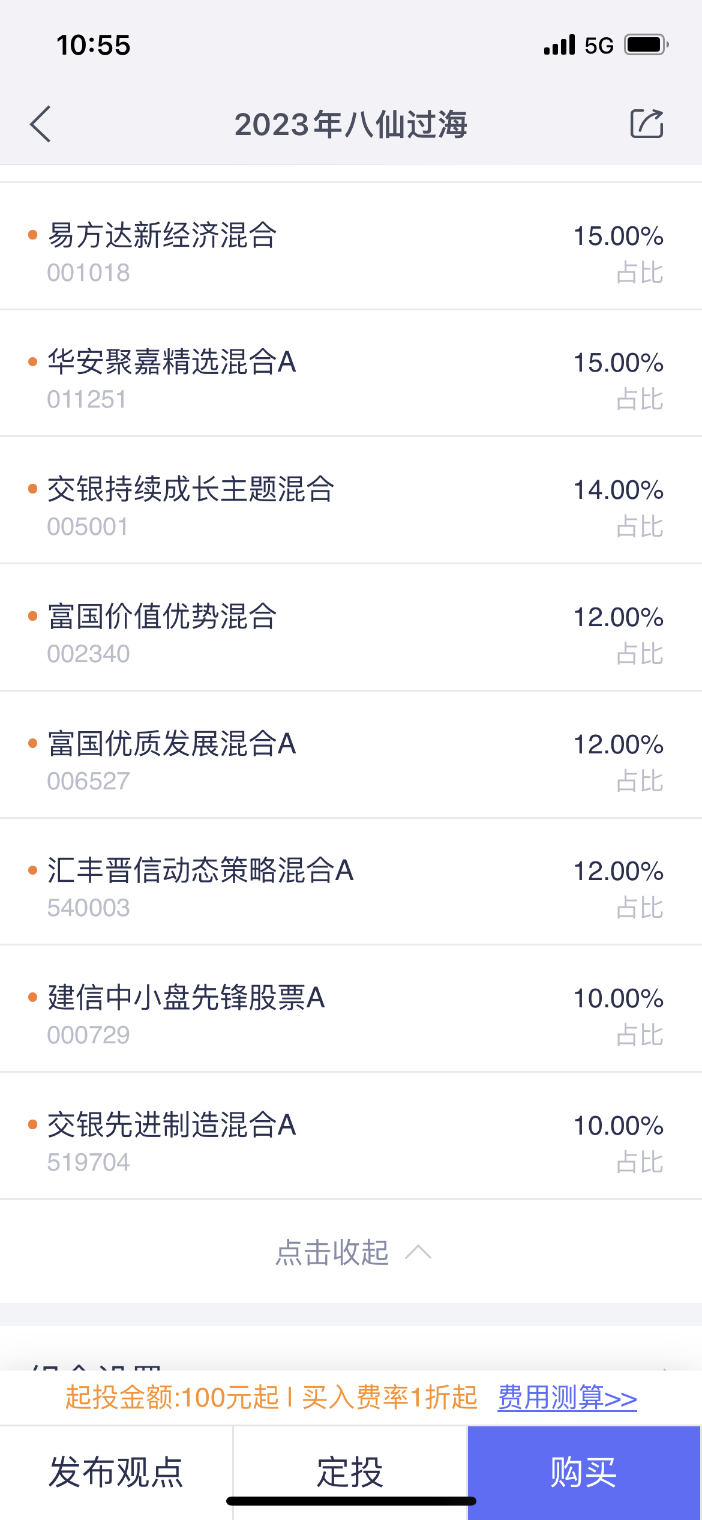Image resolution: width=702 pixels, height=1520 pixels.
Task: Tap the 定投 scheduled investment button
Action: pyautogui.click(x=350, y=1472)
